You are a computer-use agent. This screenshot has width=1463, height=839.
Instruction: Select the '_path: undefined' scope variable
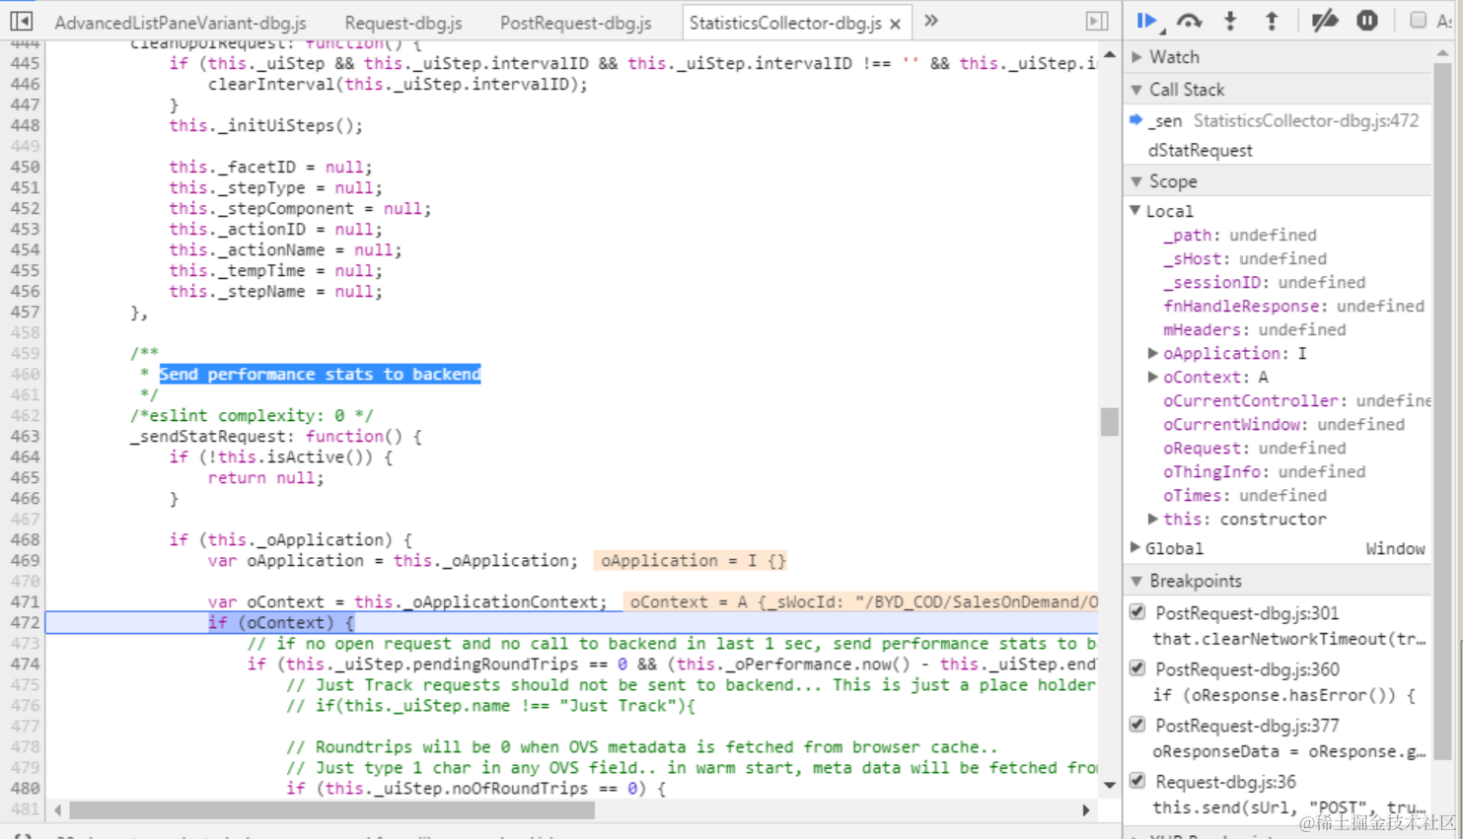[1240, 235]
